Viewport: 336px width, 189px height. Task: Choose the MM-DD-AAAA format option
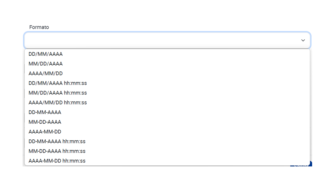coord(167,122)
